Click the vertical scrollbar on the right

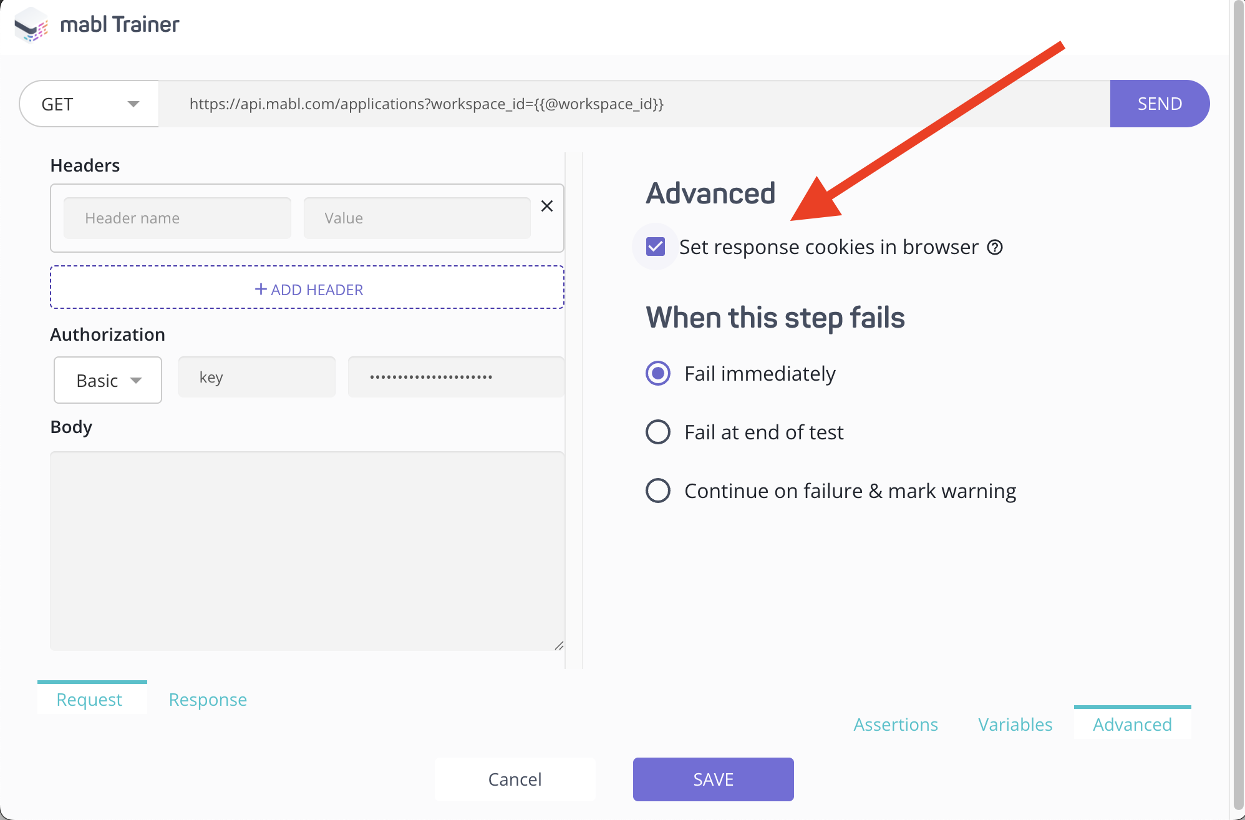(1238, 406)
